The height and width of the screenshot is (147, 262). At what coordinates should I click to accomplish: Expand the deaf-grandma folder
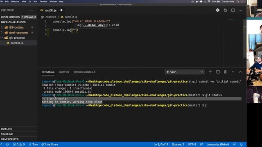click(x=19, y=33)
